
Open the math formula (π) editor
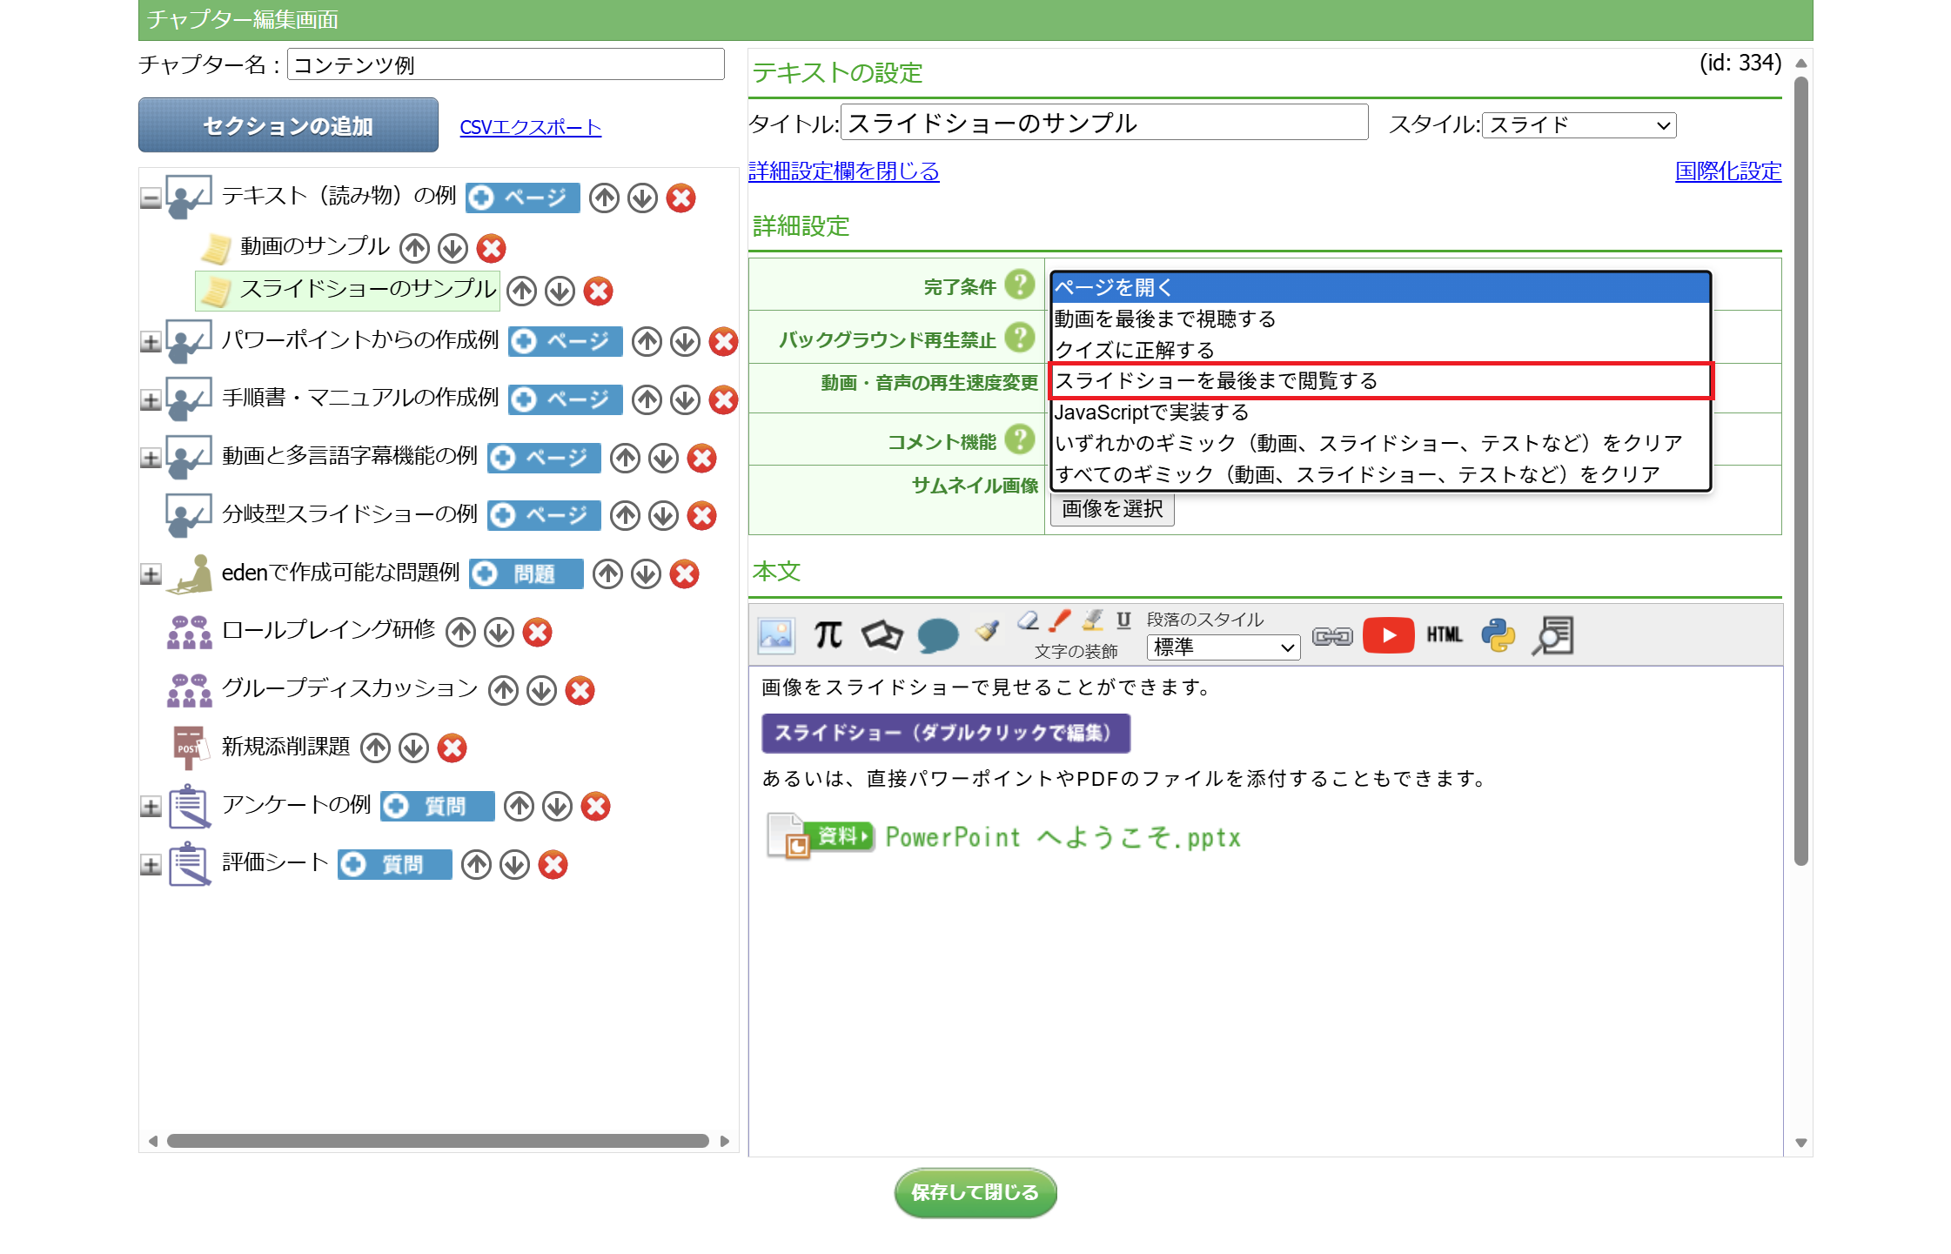coord(828,635)
